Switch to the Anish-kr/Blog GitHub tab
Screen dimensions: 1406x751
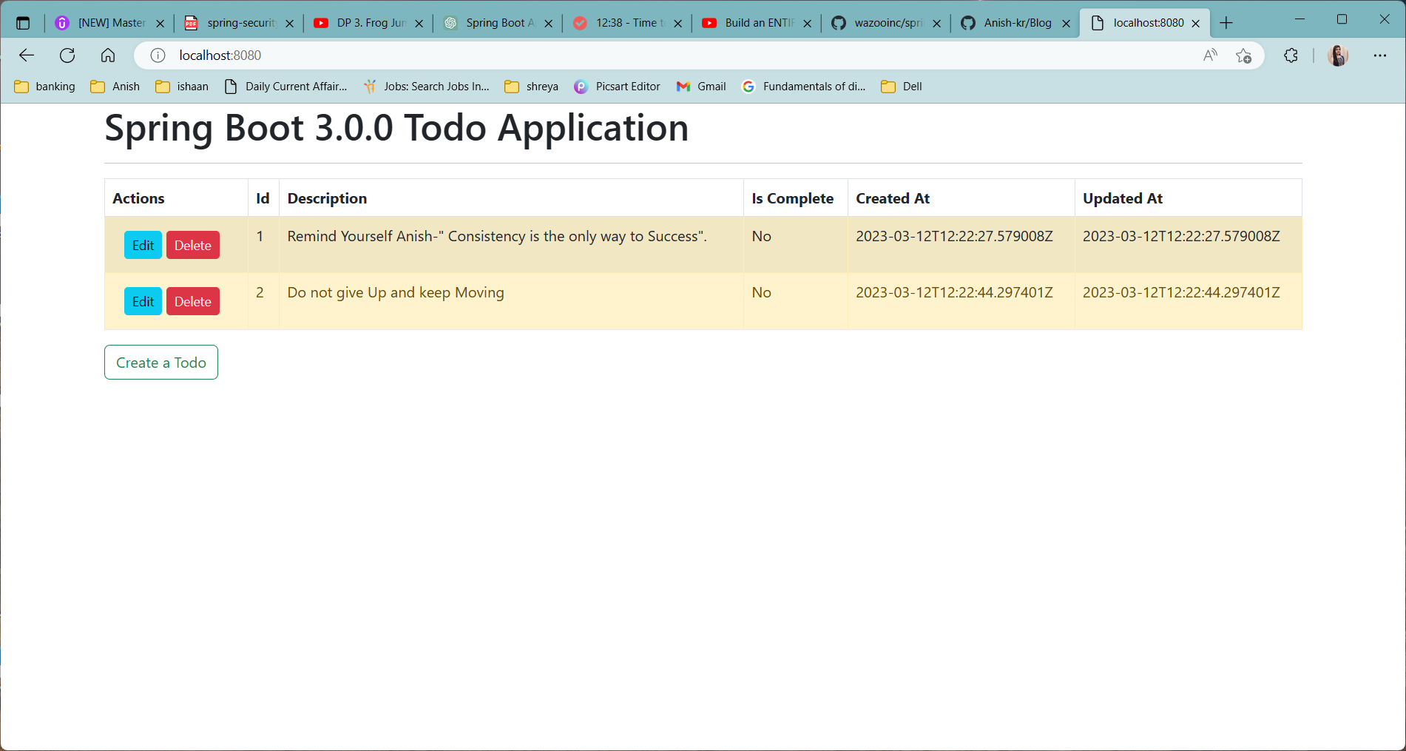(1016, 23)
